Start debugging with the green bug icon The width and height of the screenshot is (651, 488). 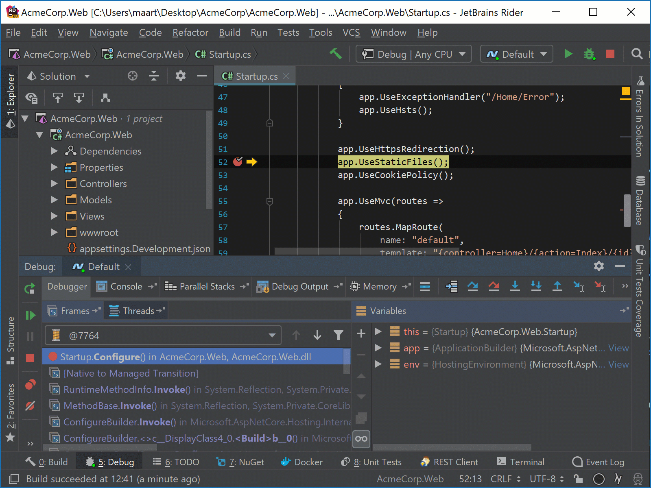[589, 54]
